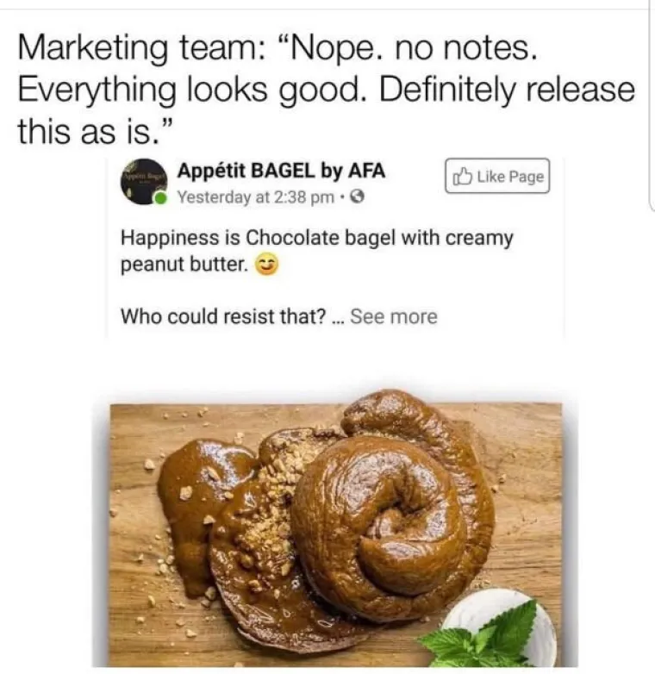
Task: Click the Who could resist that text
Action: (223, 316)
